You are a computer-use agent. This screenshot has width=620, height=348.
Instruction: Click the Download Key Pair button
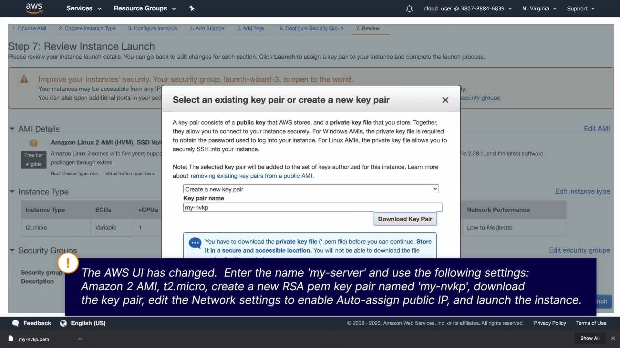pos(405,219)
